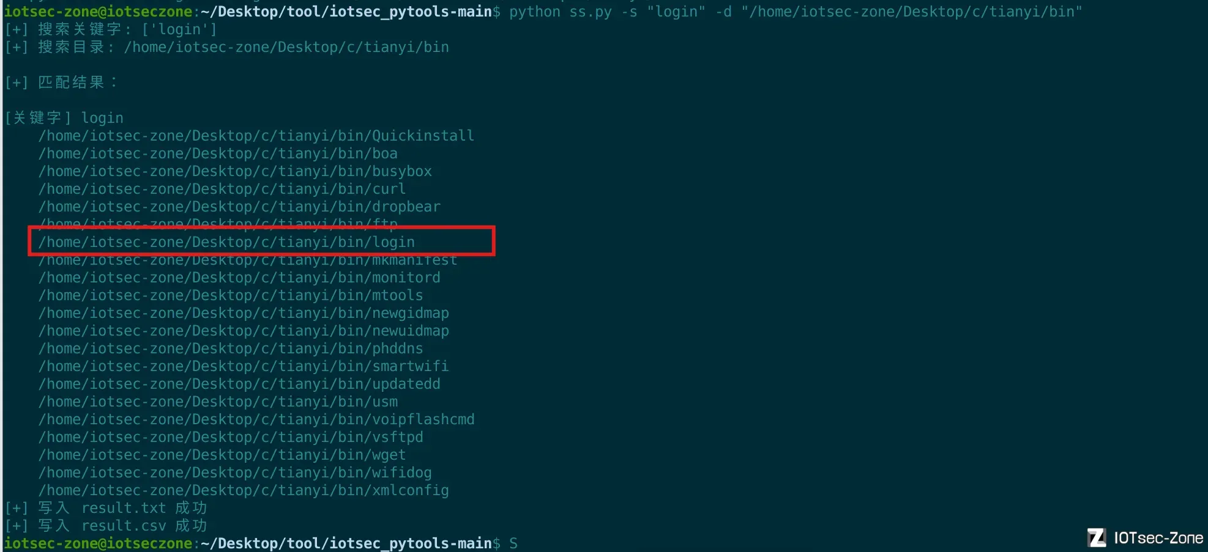Click the bin/phddns result path
The height and width of the screenshot is (552, 1208).
tap(231, 348)
